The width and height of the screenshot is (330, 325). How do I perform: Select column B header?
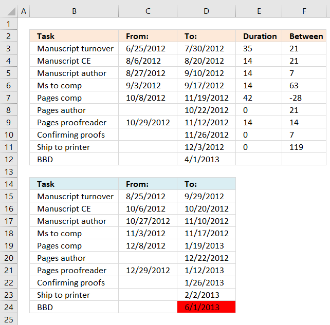74,11
